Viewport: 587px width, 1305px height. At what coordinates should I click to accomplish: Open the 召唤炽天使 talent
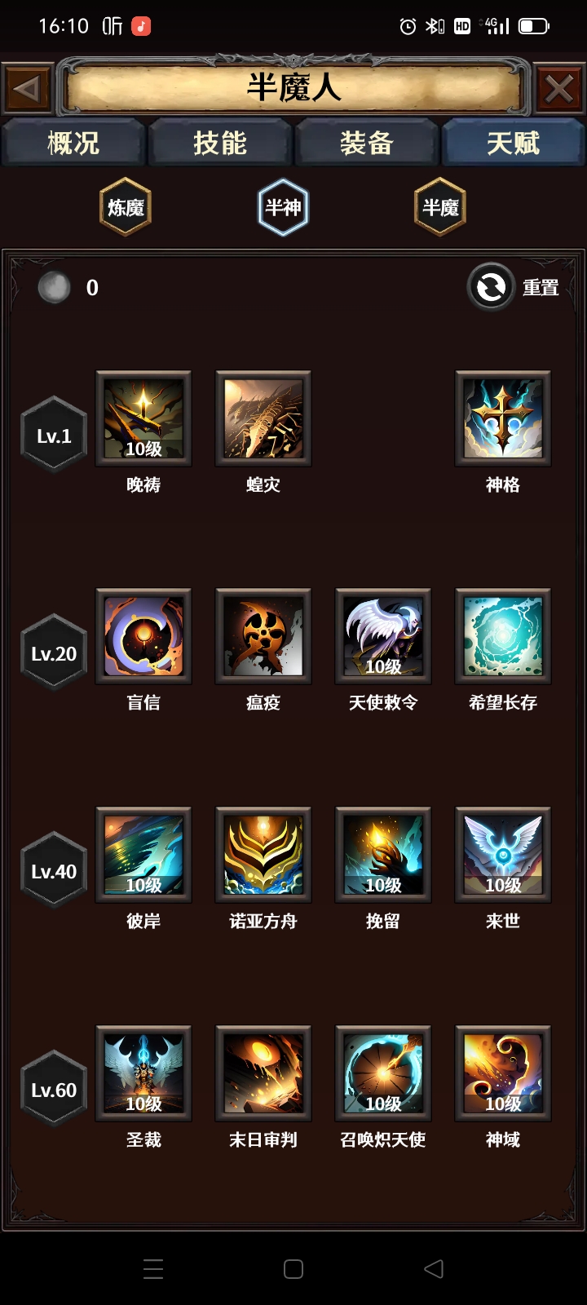click(383, 1073)
